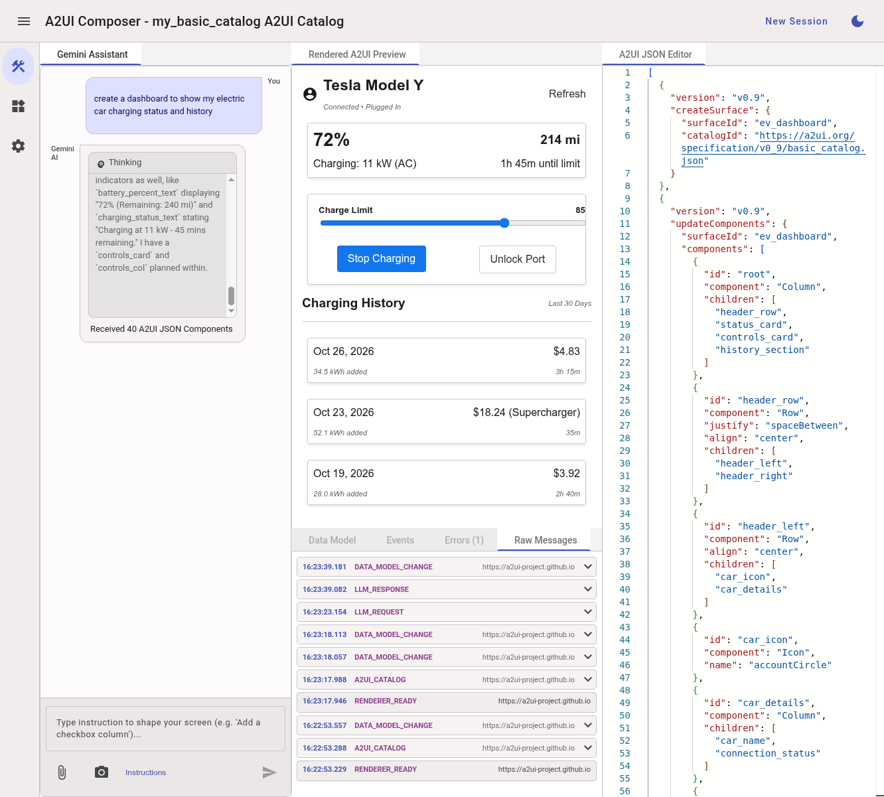This screenshot has width=884, height=797.
Task: Select the Raw Messages tab
Action: (546, 540)
